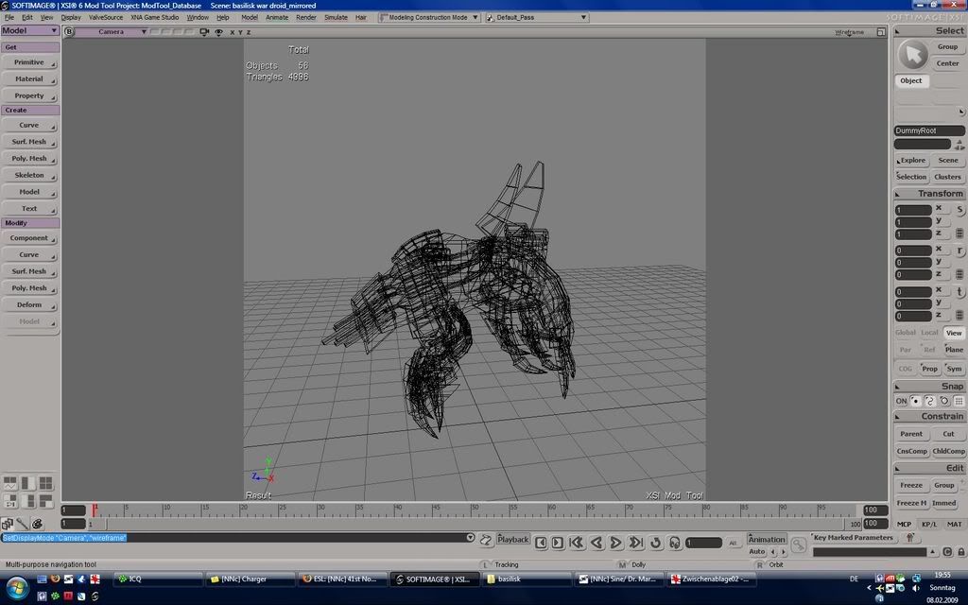This screenshot has height=605, width=968.
Task: Click the lock icon beside marked parameters field
Action: (961, 552)
